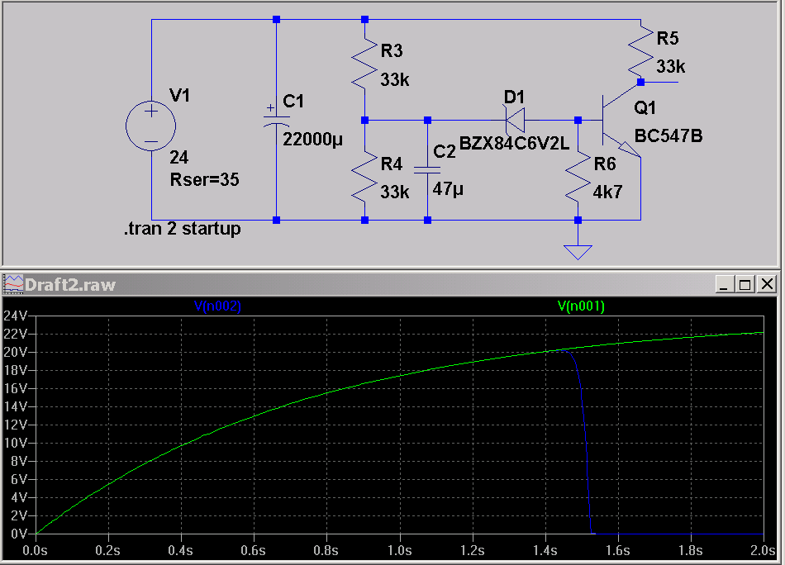Click the Draft2.raw title bar text
The image size is (785, 565).
(x=70, y=285)
